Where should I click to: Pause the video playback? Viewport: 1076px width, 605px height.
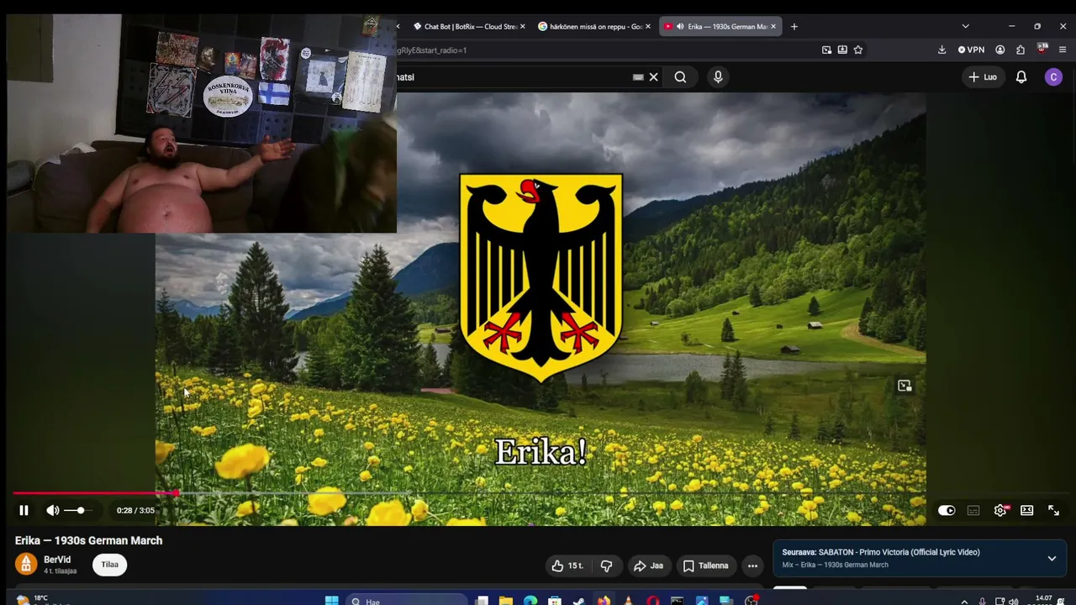point(24,510)
